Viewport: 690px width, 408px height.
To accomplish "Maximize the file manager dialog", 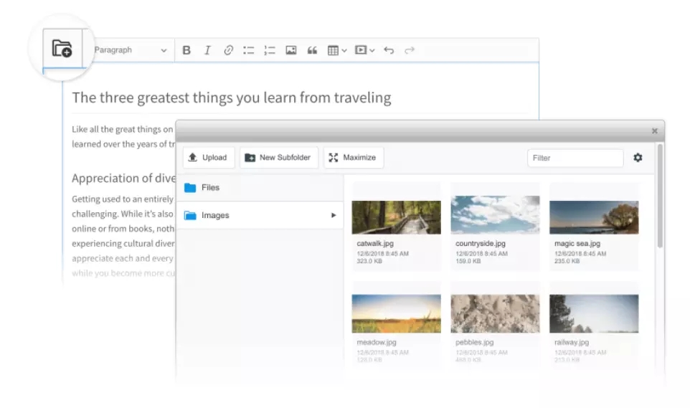I will 353,158.
